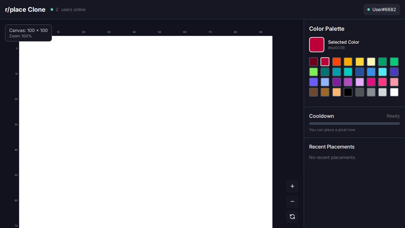Viewport: 405px width, 228px height.
Task: Select the pale yellow color swatch
Action: coord(371,62)
